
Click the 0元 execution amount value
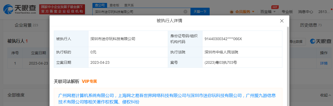coord(93,52)
